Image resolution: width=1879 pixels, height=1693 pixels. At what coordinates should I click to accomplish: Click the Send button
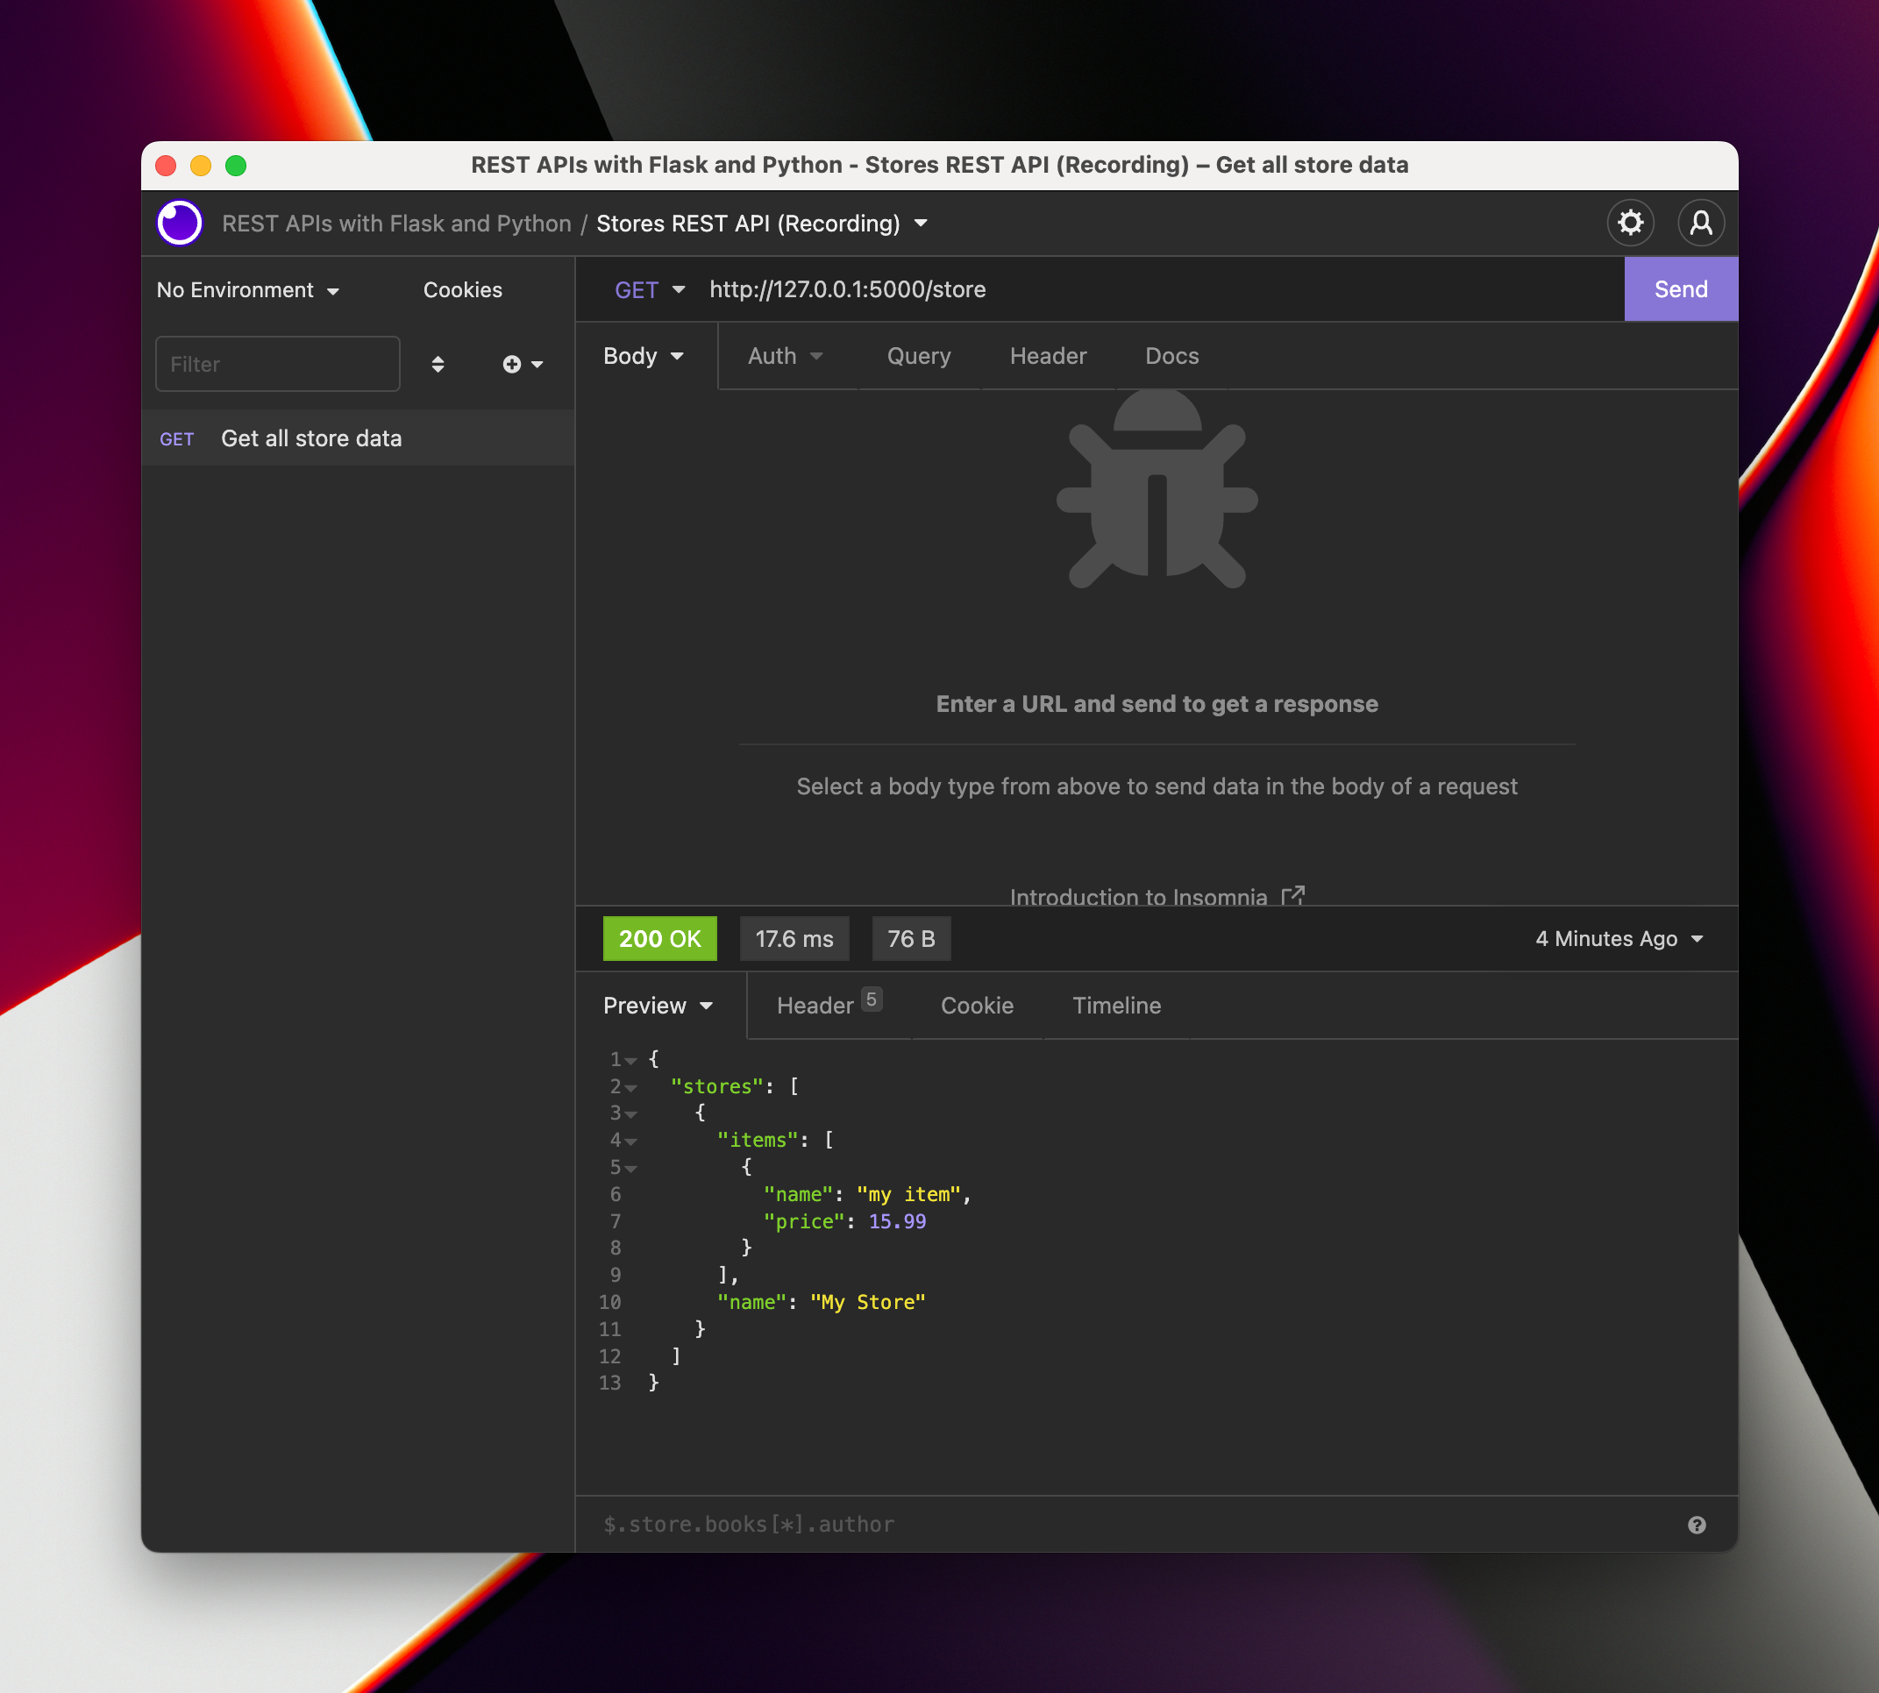(x=1681, y=289)
